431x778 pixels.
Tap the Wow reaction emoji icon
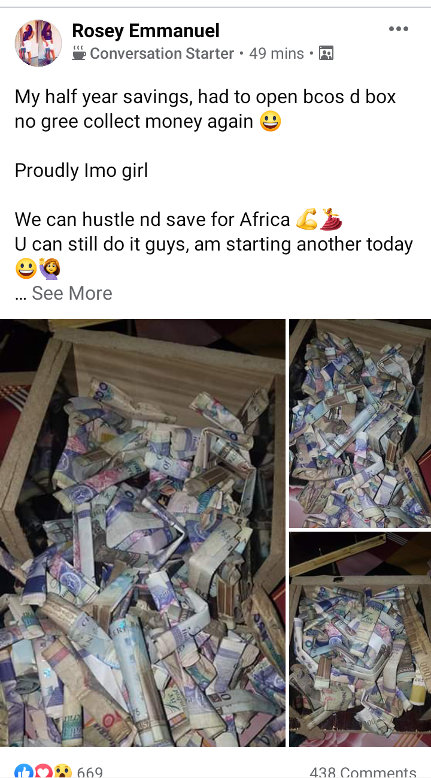coord(63,771)
